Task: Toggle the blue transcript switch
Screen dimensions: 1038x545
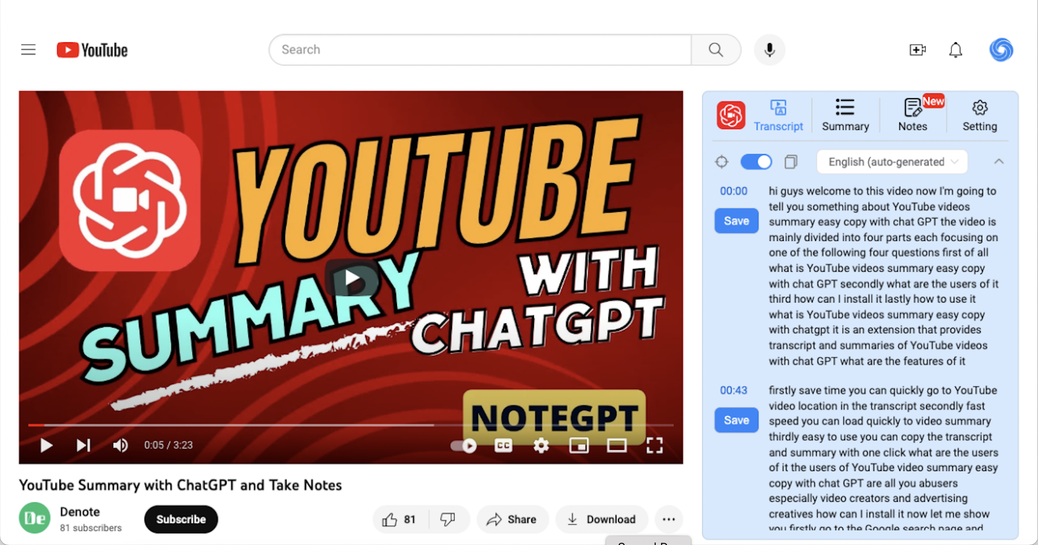Action: (x=756, y=162)
